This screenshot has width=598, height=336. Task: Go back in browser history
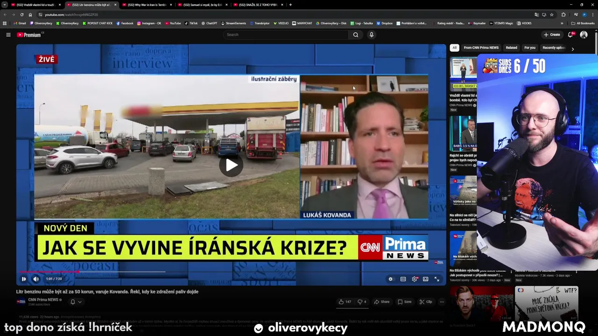click(x=5, y=14)
